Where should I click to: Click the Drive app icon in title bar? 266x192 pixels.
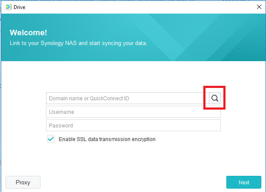click(8, 7)
